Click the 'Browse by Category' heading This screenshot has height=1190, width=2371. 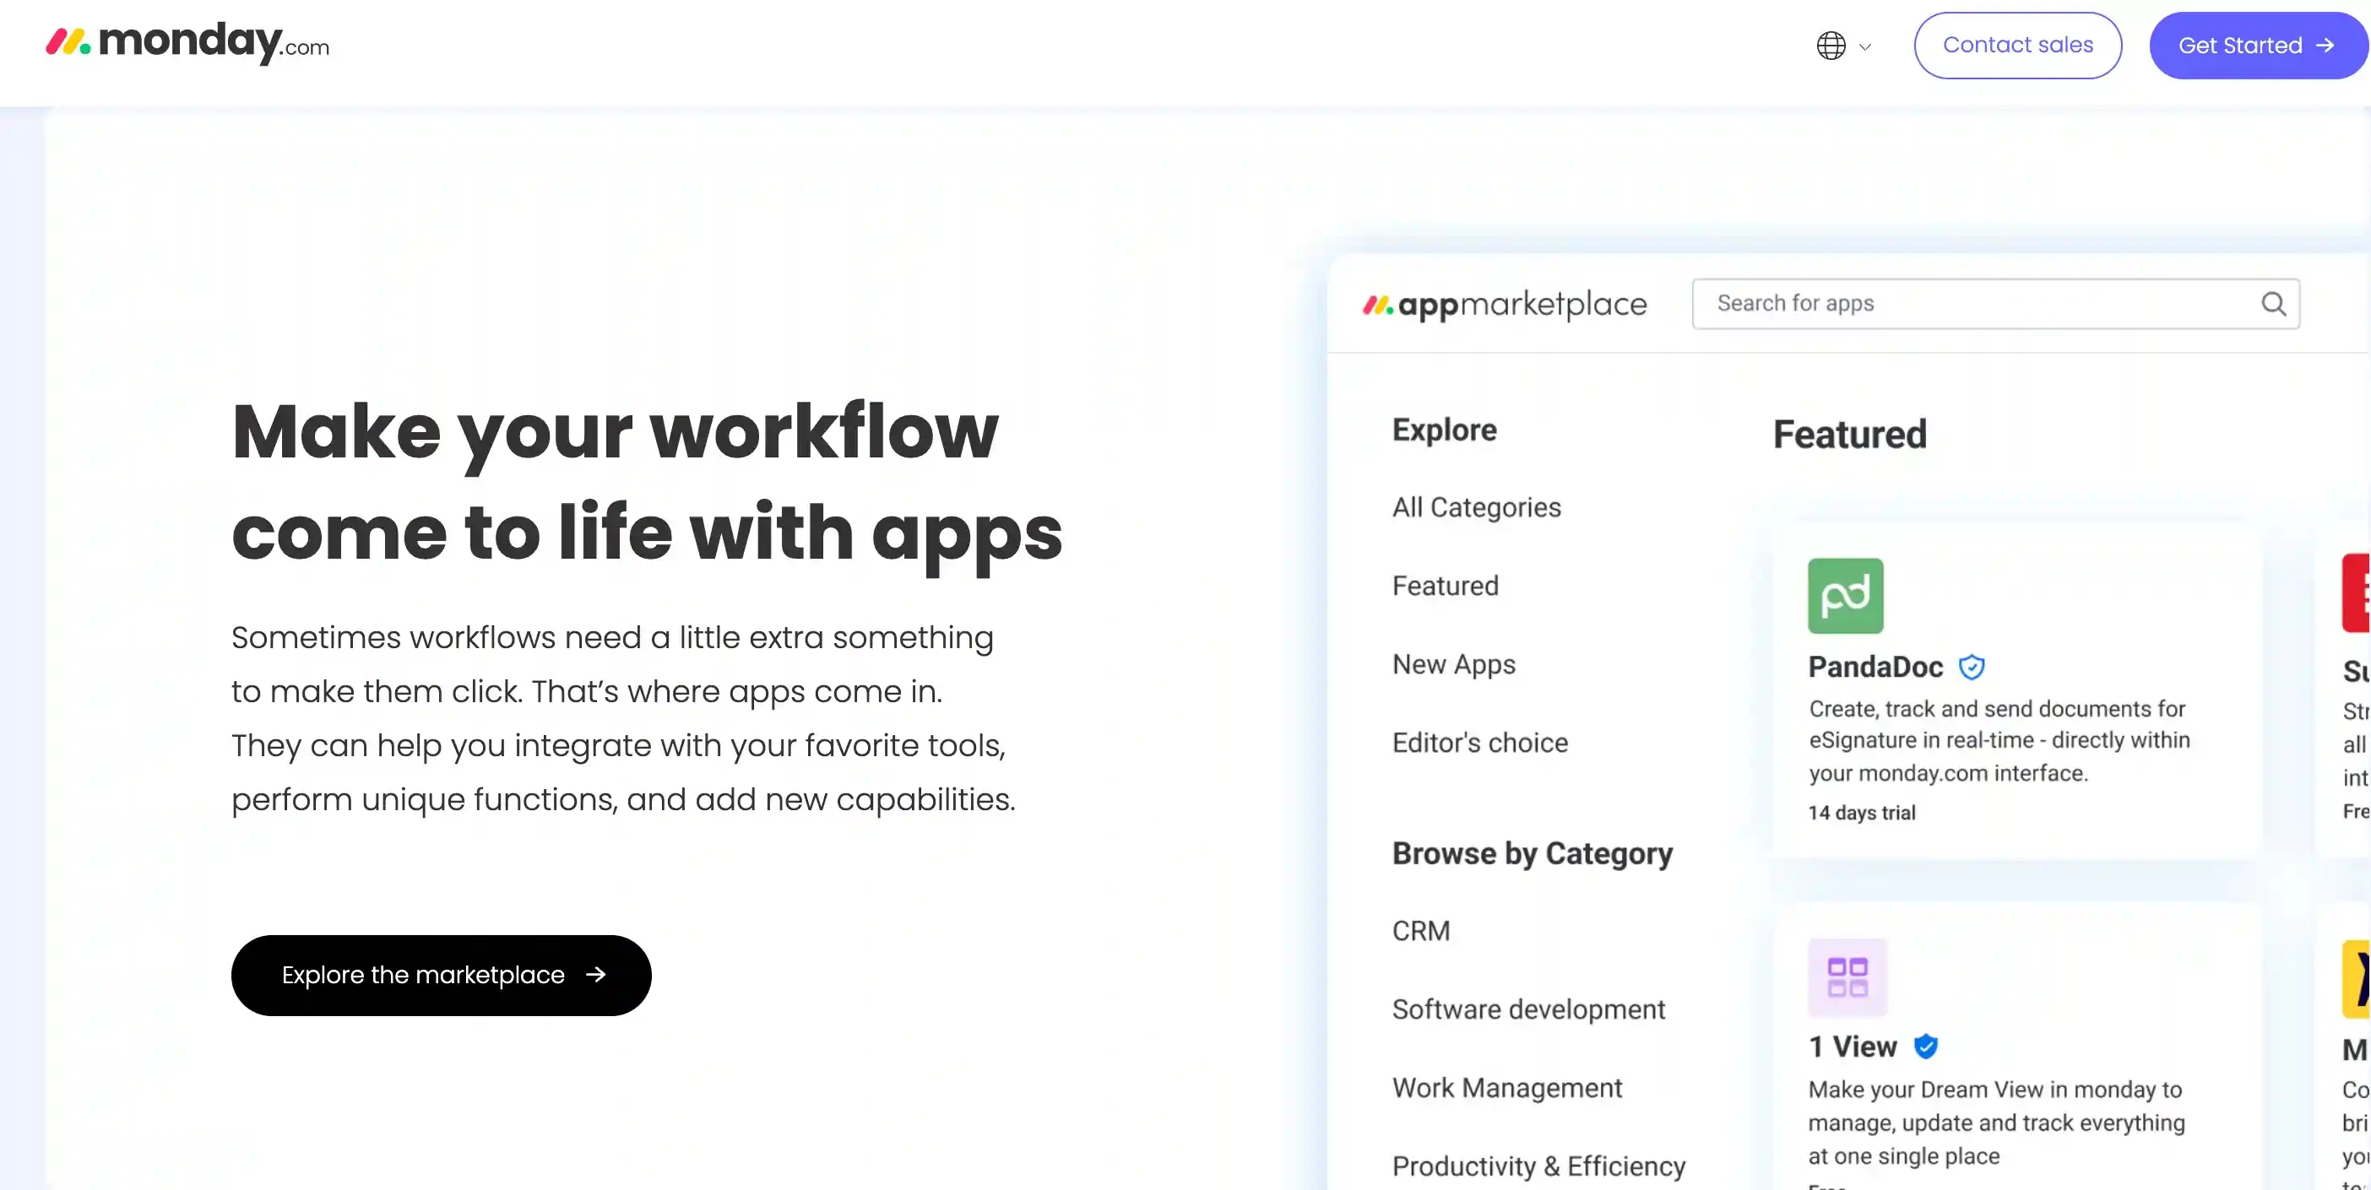pyautogui.click(x=1533, y=853)
